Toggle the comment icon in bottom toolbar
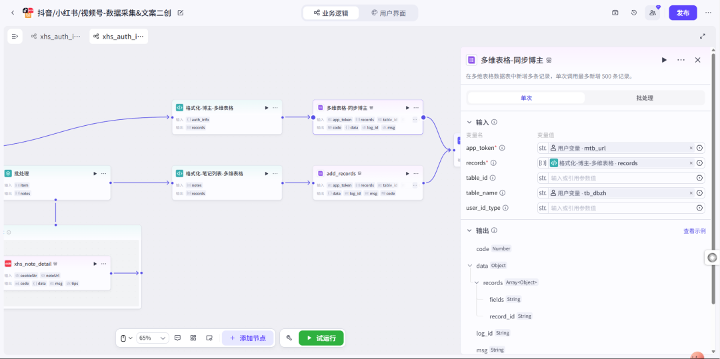The width and height of the screenshot is (720, 359). 178,338
